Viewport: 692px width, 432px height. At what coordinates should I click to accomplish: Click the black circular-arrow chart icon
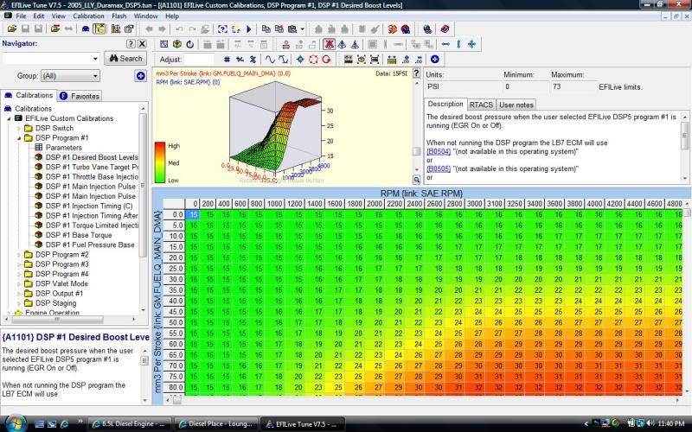(189, 44)
